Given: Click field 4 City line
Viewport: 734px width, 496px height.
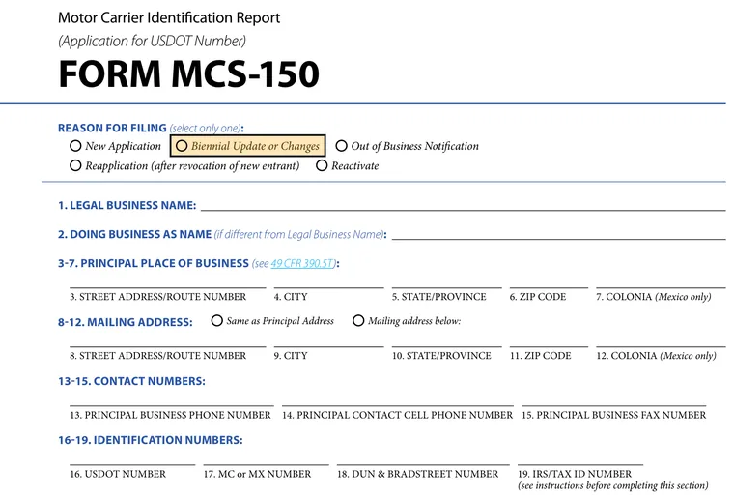Looking at the screenshot, I should click(x=328, y=281).
